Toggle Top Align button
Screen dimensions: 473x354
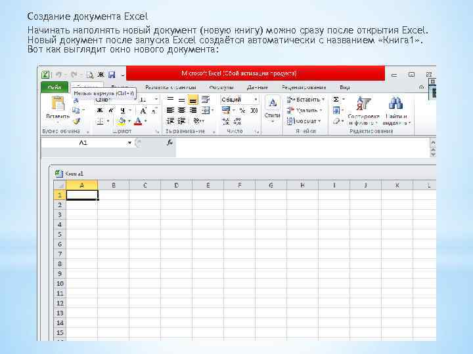click(170, 100)
